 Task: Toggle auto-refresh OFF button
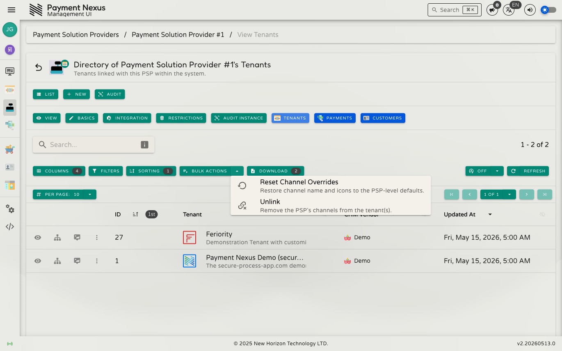[478, 171]
